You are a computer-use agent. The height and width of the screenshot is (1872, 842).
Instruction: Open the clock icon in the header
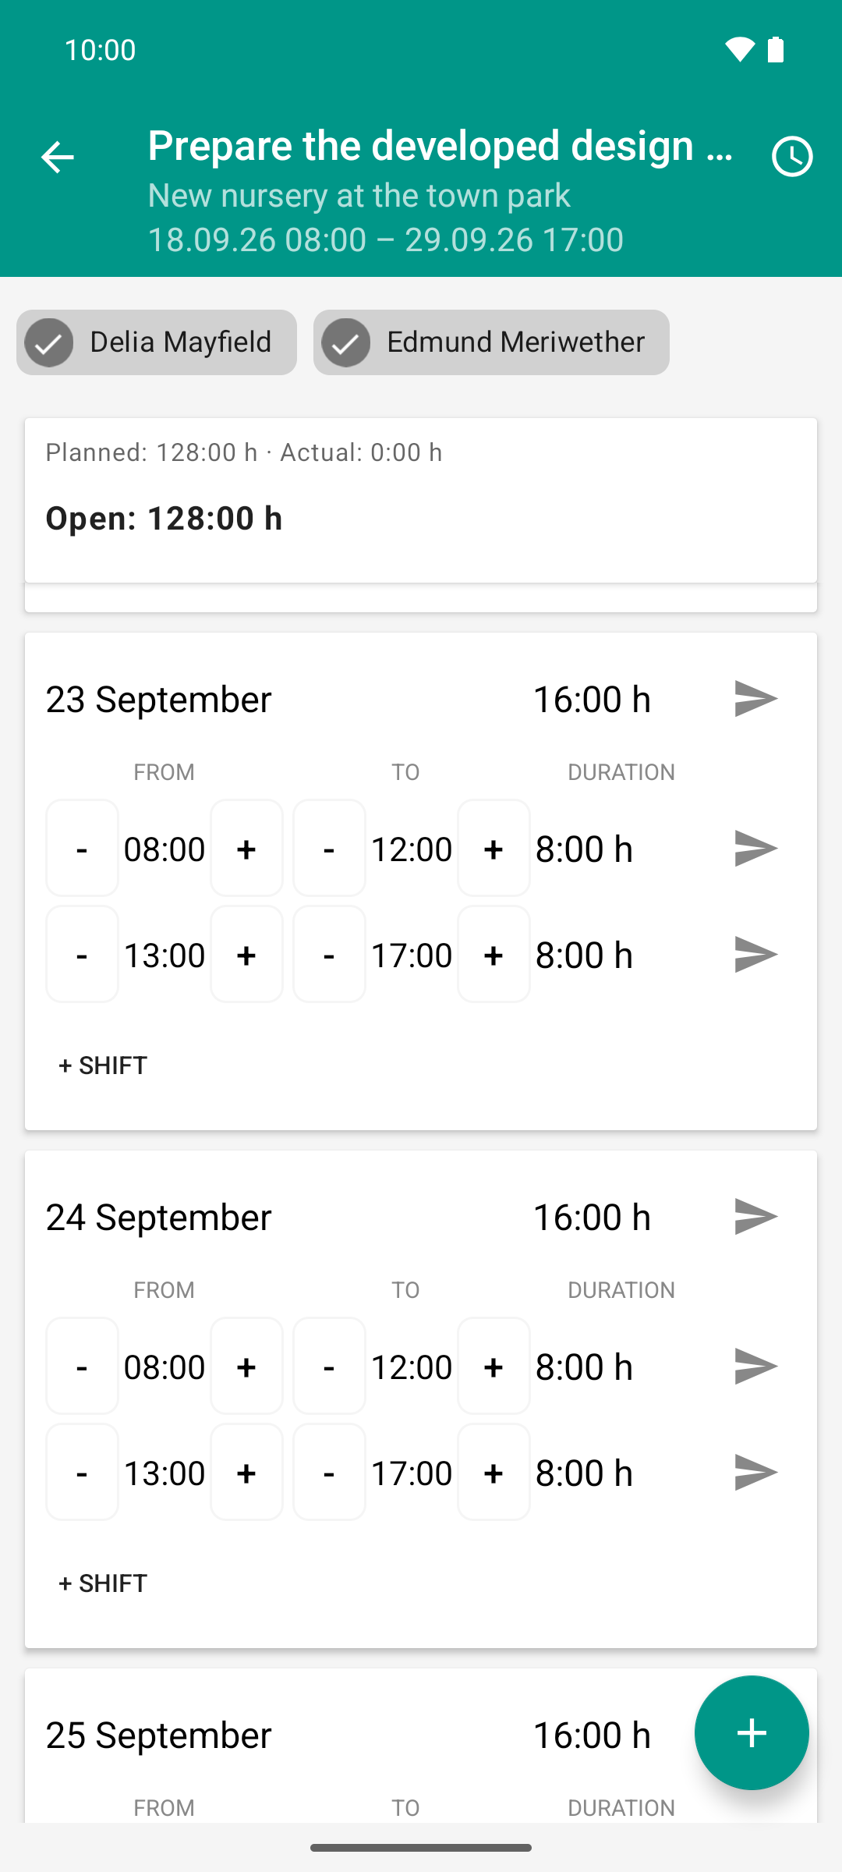click(x=792, y=157)
